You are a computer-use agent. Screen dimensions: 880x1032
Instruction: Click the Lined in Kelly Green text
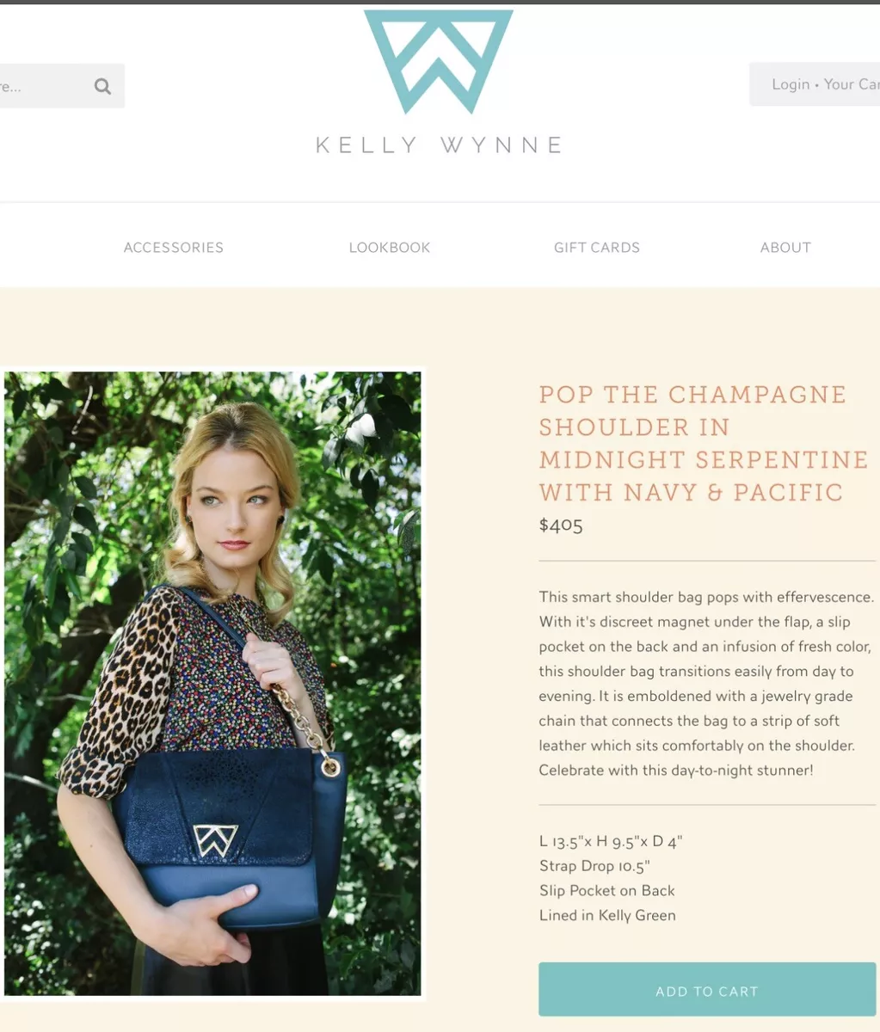point(607,915)
